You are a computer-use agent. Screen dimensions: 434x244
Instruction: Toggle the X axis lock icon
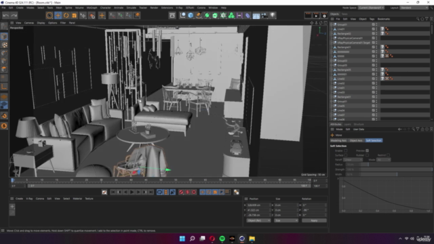(112, 16)
